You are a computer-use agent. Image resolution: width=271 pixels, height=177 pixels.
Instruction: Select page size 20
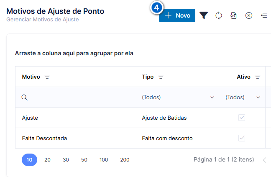[x=47, y=160]
